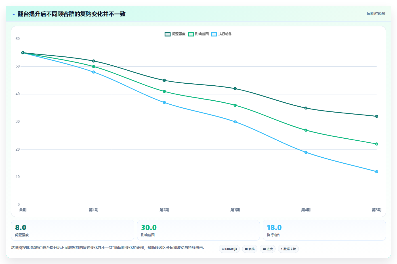
Task: Click 影响范围 data point at 第4期
Action: (x=306, y=130)
